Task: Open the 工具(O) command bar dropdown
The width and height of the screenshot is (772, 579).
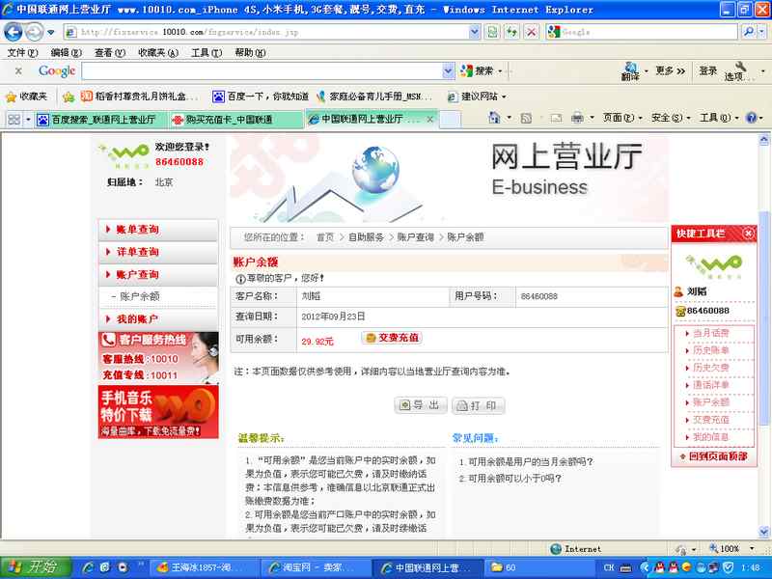Action: [719, 118]
